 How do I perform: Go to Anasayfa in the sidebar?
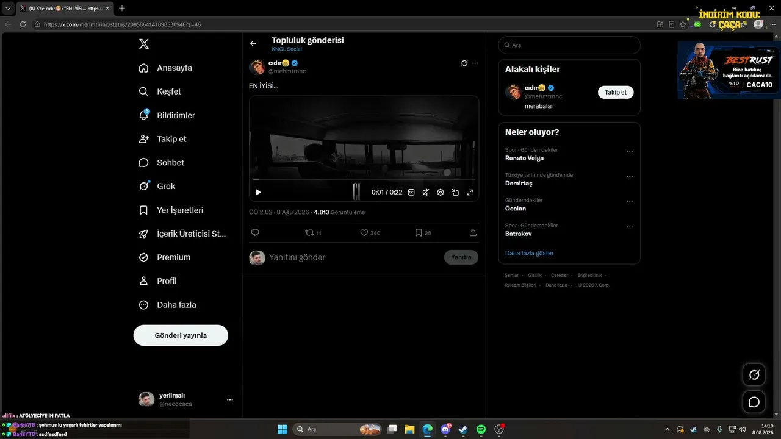pyautogui.click(x=165, y=68)
